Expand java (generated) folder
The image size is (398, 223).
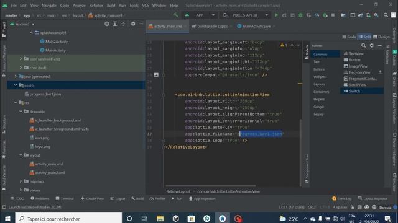click(16, 76)
